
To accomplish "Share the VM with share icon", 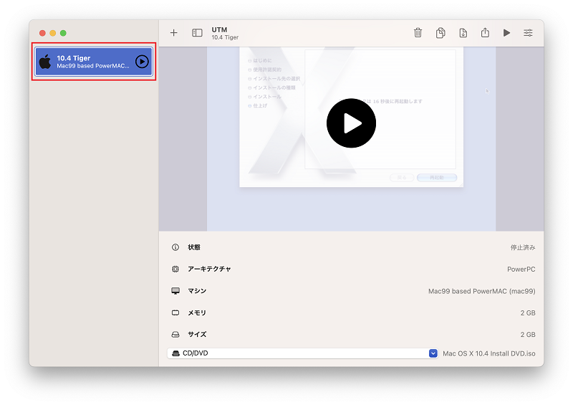I will click(x=485, y=32).
